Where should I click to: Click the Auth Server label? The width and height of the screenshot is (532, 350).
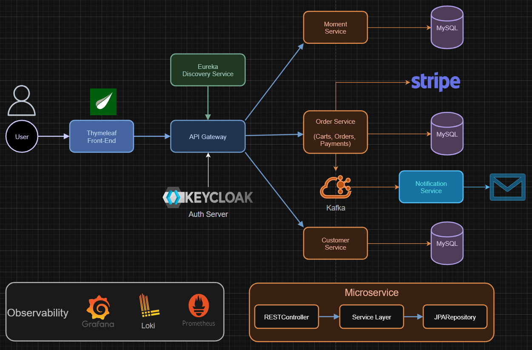tap(208, 214)
